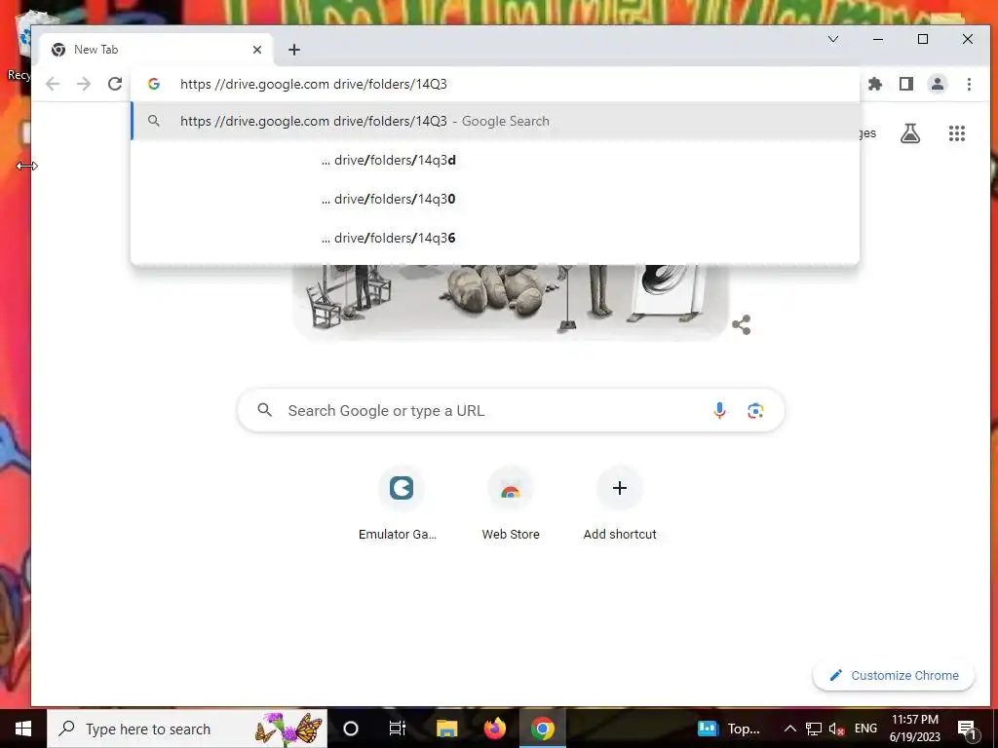This screenshot has height=748, width=998.
Task: Close the New Tab tab
Action: 257,50
